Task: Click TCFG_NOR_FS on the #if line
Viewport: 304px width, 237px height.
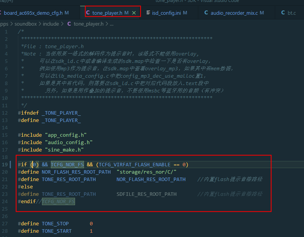Action: (x=67, y=164)
